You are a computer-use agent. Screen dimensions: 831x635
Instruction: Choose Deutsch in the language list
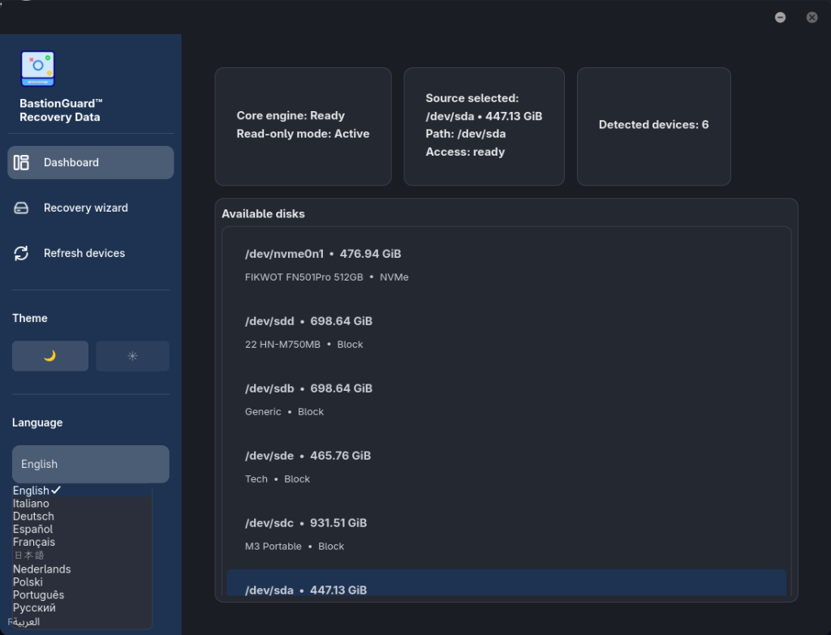click(82, 517)
